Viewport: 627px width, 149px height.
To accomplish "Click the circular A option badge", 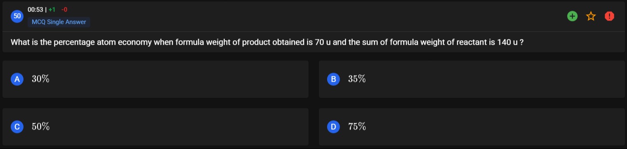I will pos(17,79).
